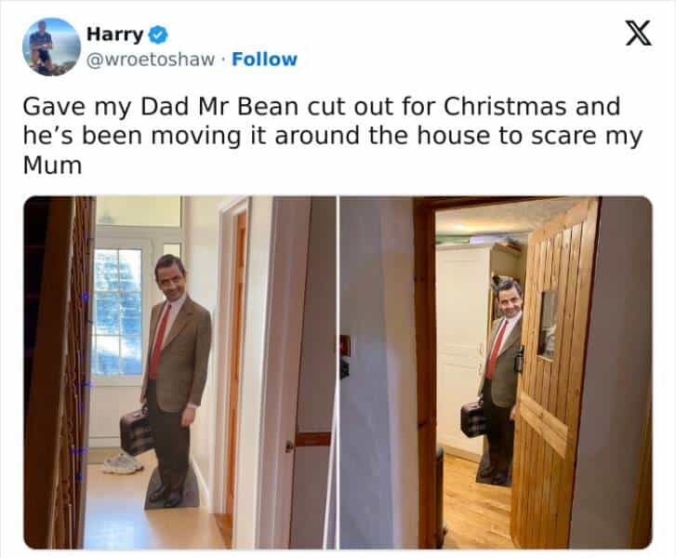676x558 pixels.
Task: Click the cutout's face in the left photo
Action: pos(172,278)
